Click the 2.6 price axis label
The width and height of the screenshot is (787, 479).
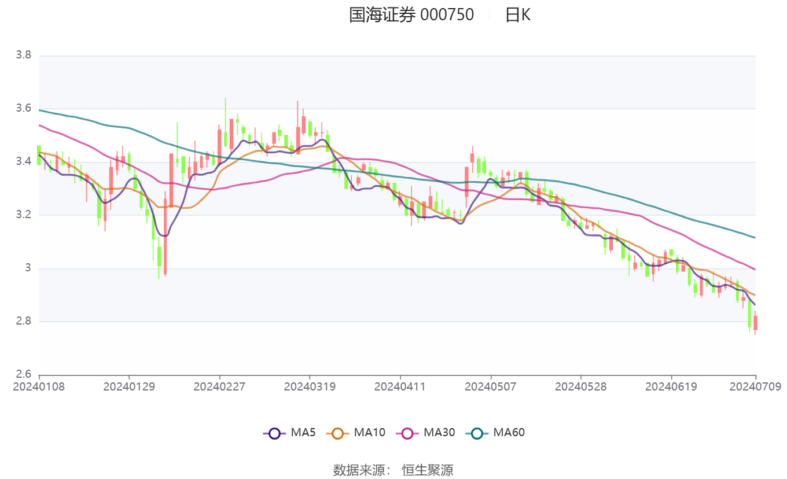click(23, 374)
